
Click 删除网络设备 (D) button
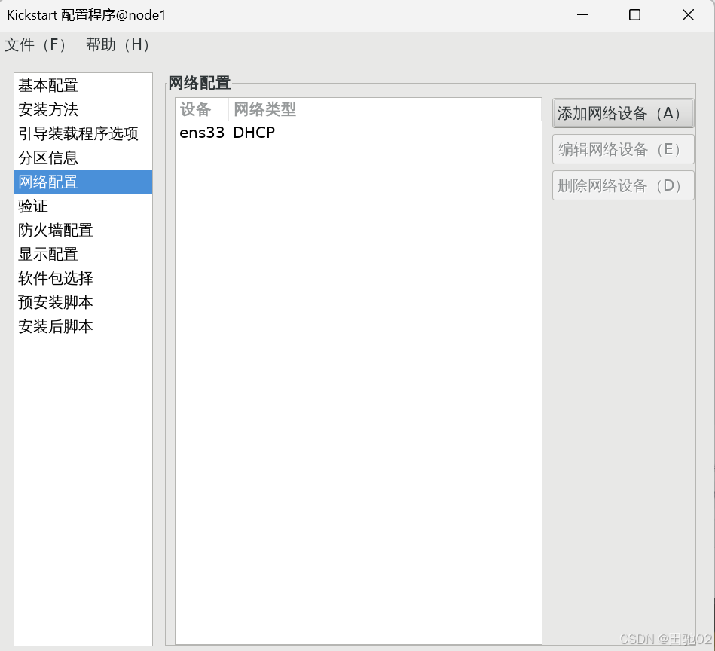pyautogui.click(x=623, y=185)
